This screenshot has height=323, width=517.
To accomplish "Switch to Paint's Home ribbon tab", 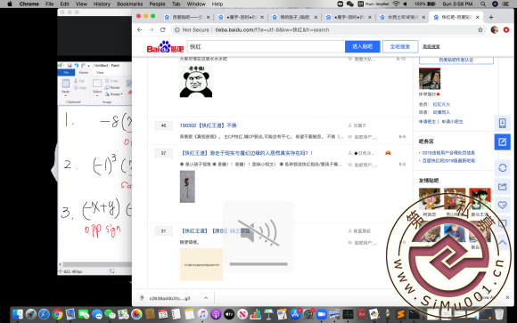I will pos(84,72).
